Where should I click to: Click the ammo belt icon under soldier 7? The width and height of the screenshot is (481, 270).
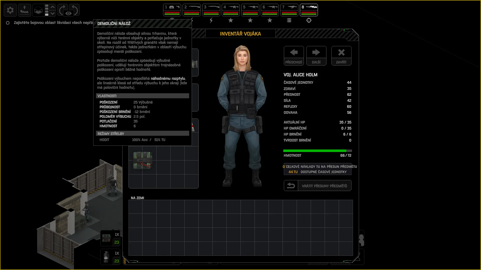289,20
